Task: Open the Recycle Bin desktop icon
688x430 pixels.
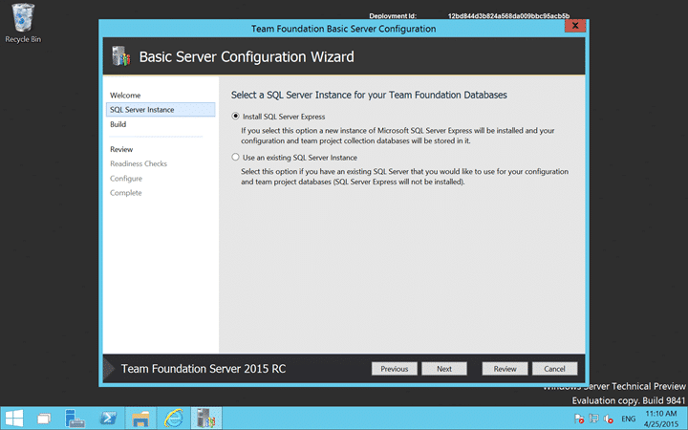Action: pyautogui.click(x=23, y=23)
